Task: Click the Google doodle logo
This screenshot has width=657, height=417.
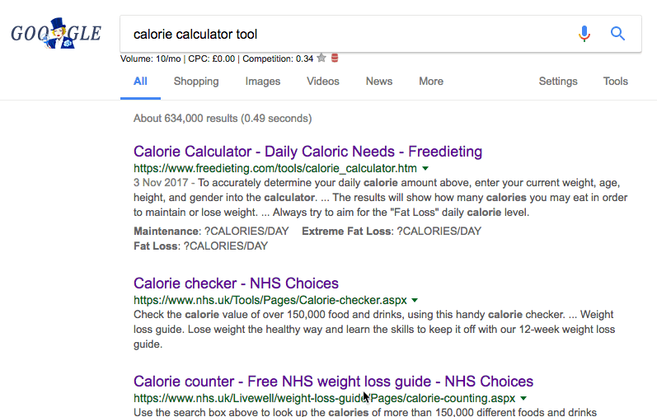Action: click(55, 35)
